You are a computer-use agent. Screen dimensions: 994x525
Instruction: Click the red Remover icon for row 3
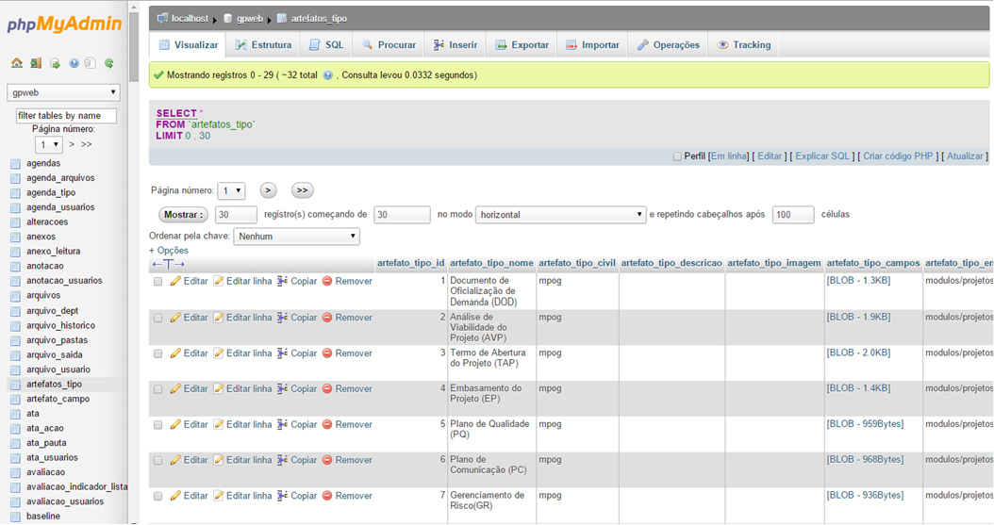[x=327, y=353]
